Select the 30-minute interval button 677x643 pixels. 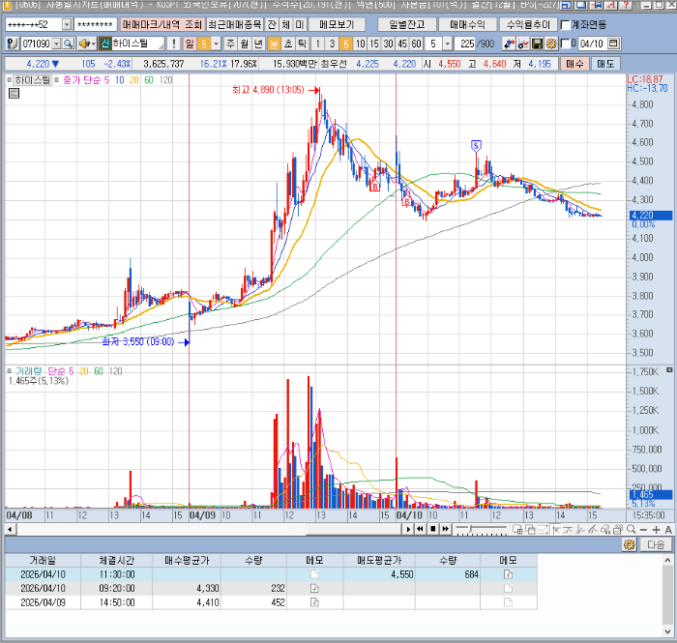coord(388,44)
